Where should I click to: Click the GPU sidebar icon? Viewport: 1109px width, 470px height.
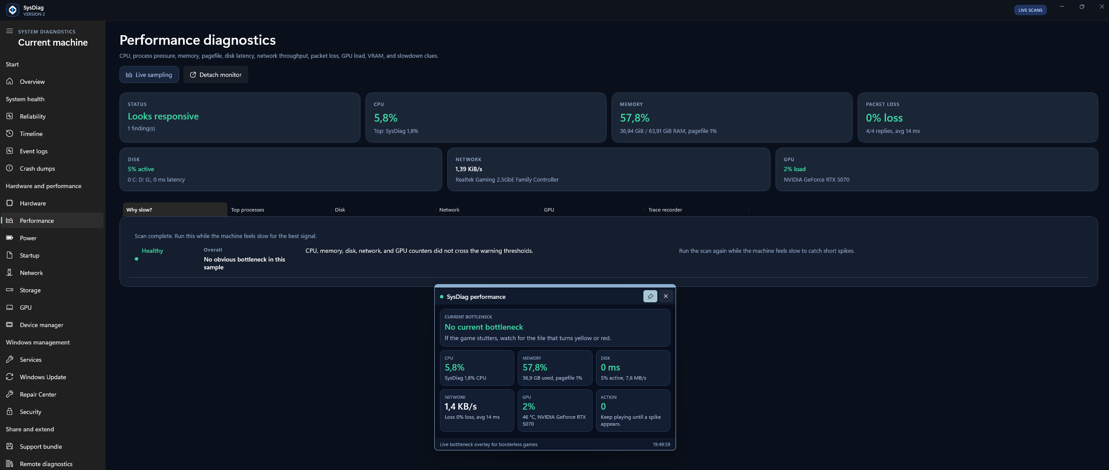(x=10, y=307)
